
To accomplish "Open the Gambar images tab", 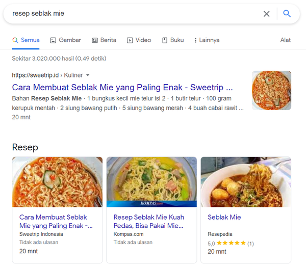I will pos(65,40).
